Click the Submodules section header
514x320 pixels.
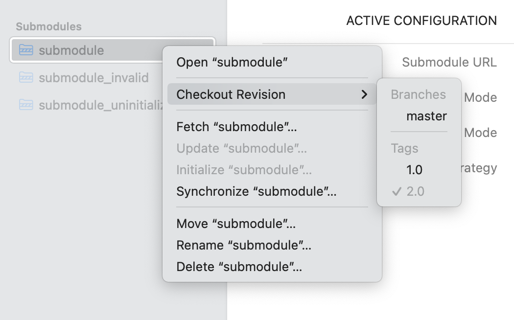point(49,26)
